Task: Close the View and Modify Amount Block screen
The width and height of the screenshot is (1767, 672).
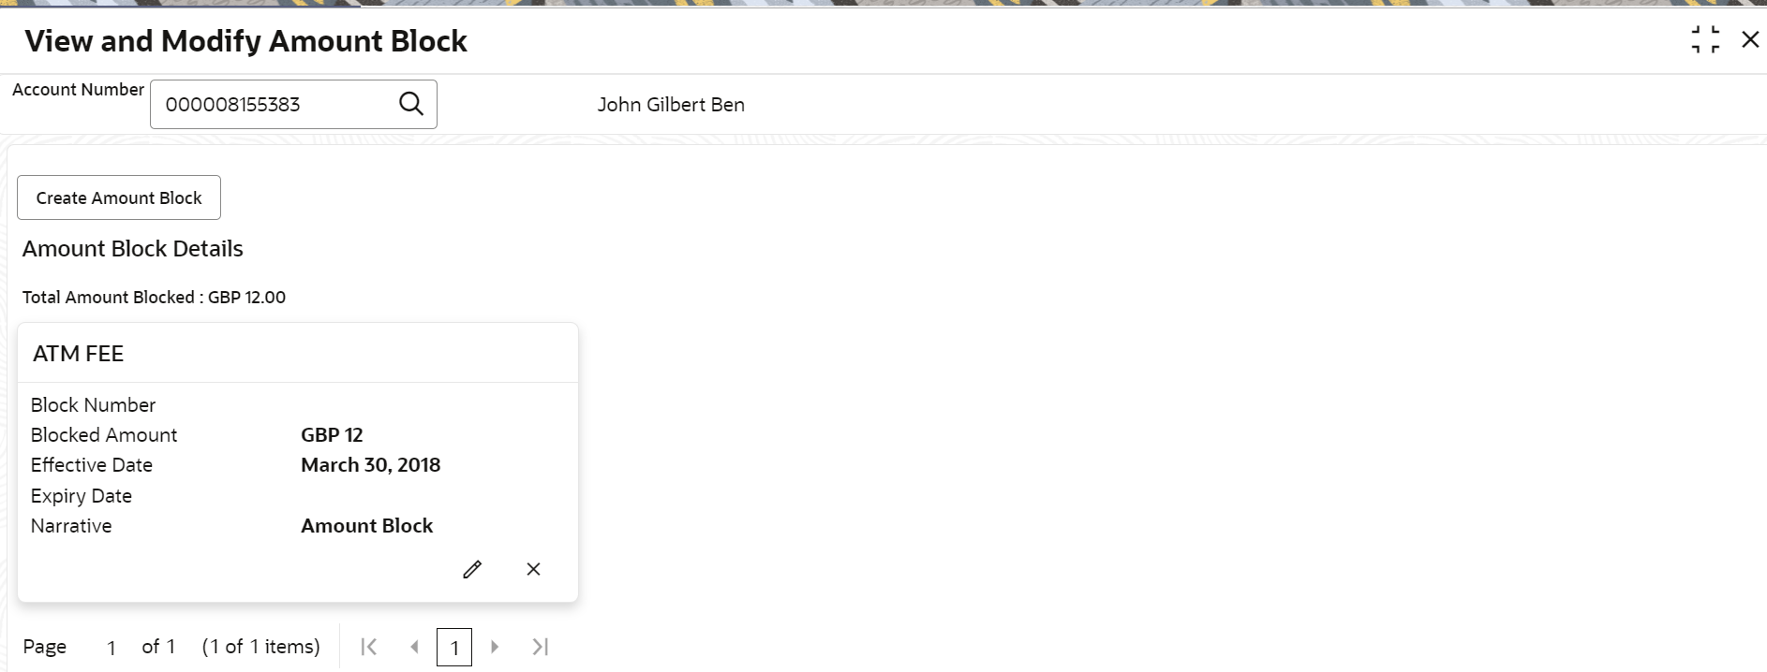Action: (x=1750, y=39)
